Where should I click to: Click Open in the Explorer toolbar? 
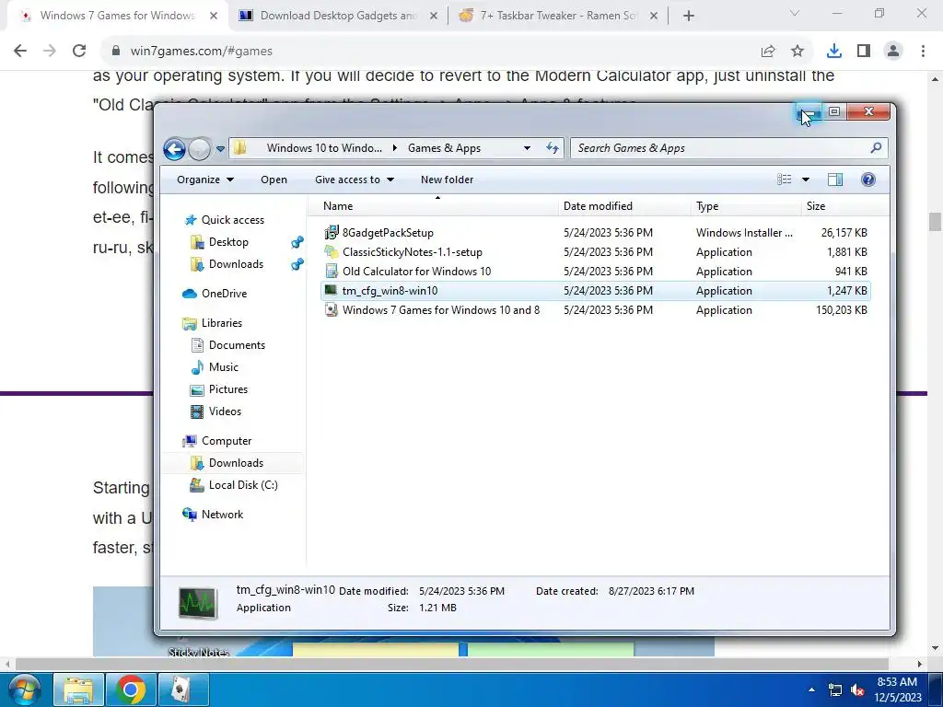pos(274,180)
